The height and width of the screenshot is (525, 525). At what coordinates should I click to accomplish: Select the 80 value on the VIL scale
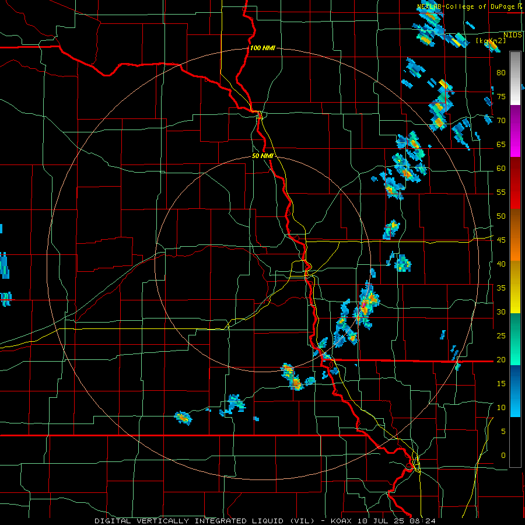[501, 73]
